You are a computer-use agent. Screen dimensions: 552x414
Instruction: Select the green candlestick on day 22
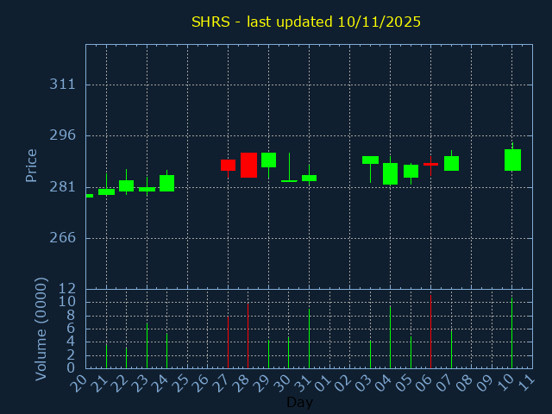point(126,185)
